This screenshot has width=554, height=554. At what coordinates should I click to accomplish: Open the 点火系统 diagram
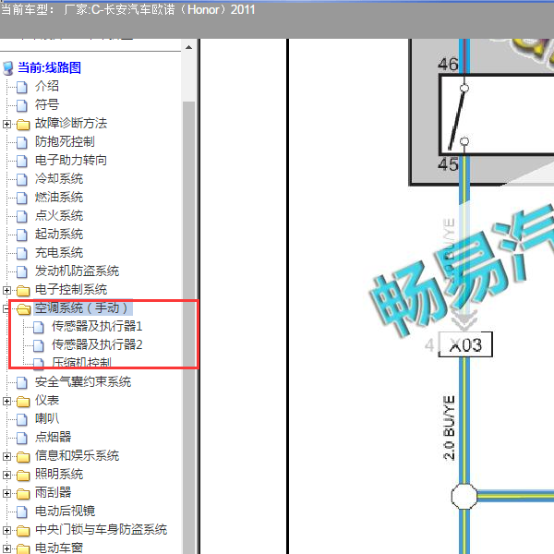coord(59,215)
